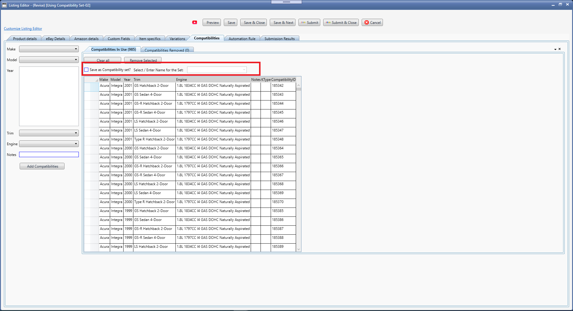Click the Notes column header
Screen dimensions: 573x311
coord(256,80)
